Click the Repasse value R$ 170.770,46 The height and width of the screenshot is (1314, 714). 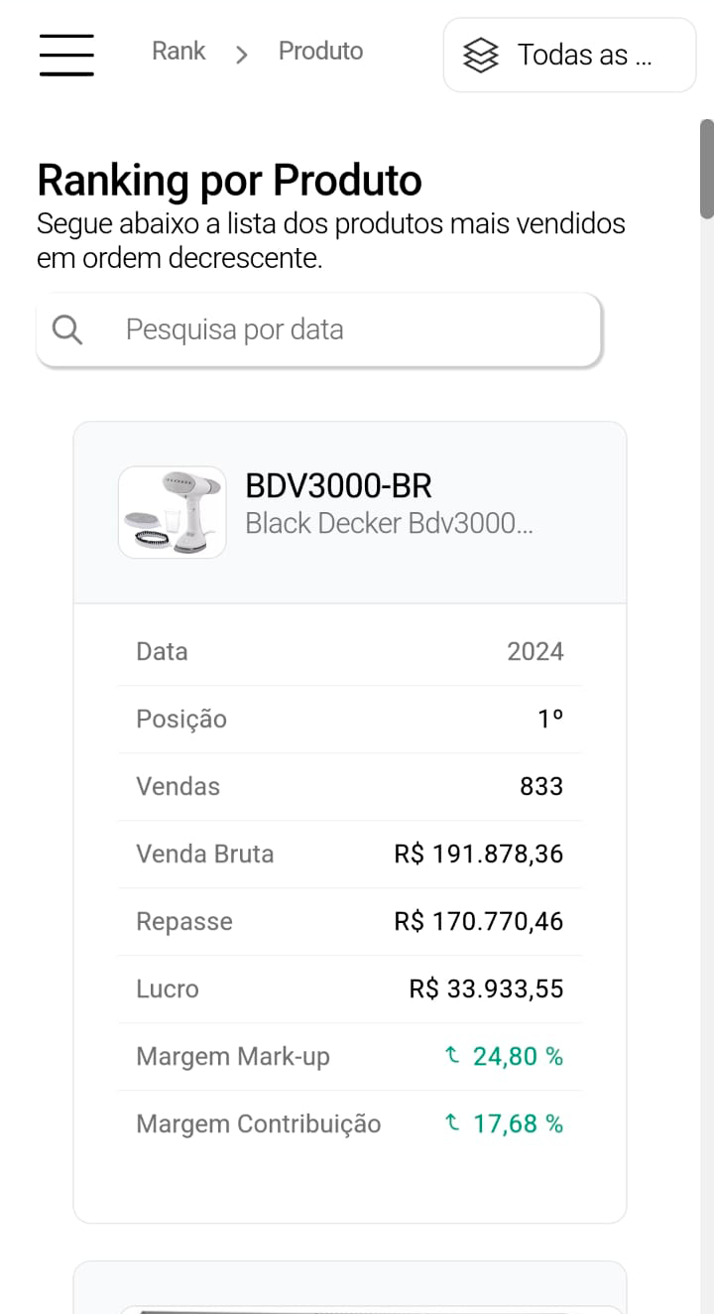click(478, 922)
